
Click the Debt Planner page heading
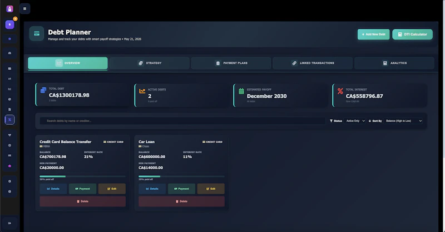[x=70, y=32]
